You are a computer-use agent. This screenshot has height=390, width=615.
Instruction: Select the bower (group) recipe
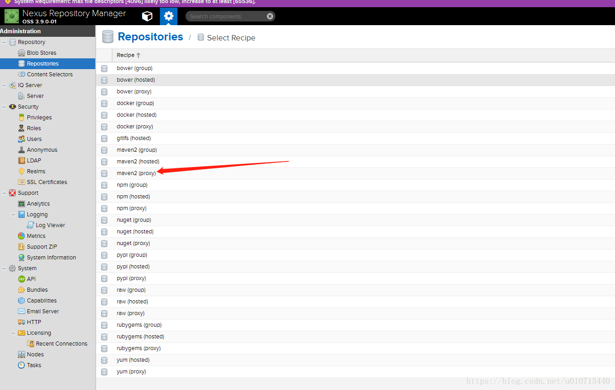355,68
